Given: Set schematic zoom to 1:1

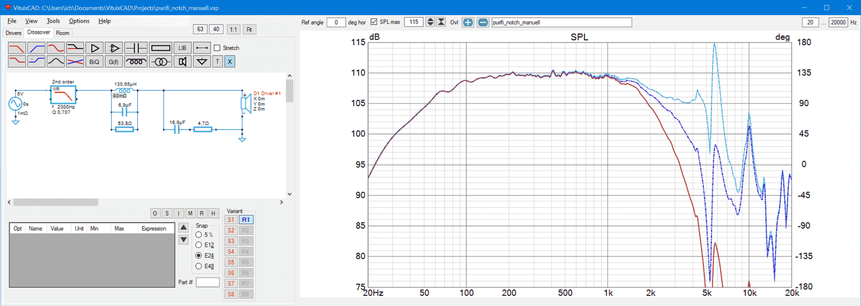Looking at the screenshot, I should click(x=233, y=29).
